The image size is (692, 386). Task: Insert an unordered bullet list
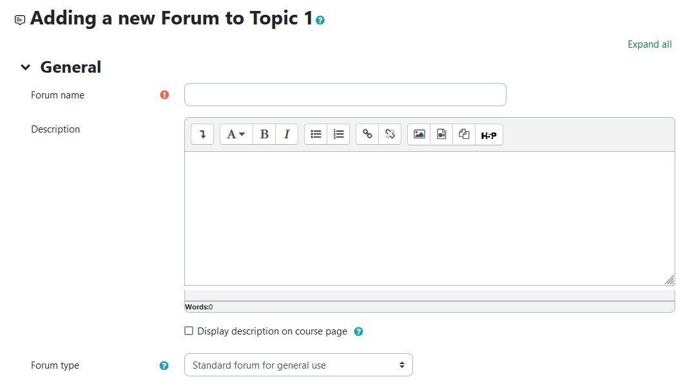(316, 134)
